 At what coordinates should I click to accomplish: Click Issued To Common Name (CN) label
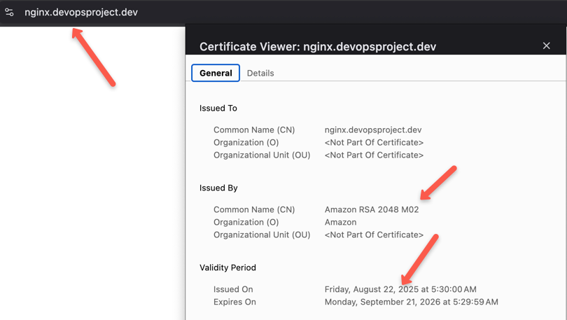[254, 130]
